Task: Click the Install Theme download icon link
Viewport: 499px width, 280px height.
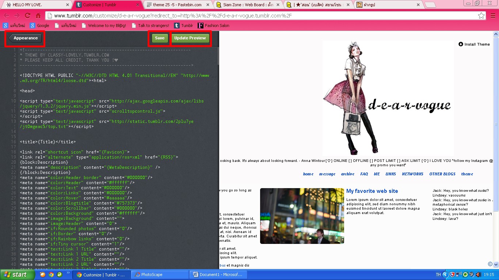Action: click(474, 44)
